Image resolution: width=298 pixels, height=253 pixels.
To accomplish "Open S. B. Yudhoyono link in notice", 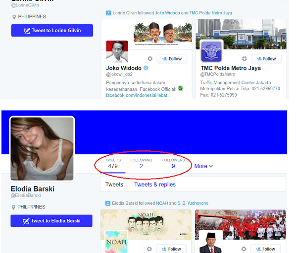I will coord(193,203).
